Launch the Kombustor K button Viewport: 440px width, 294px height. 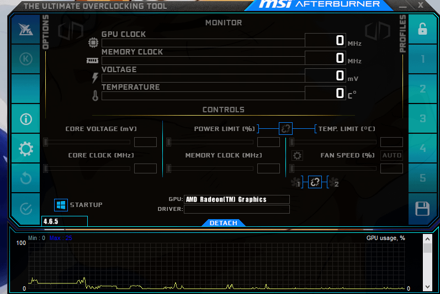(x=26, y=59)
